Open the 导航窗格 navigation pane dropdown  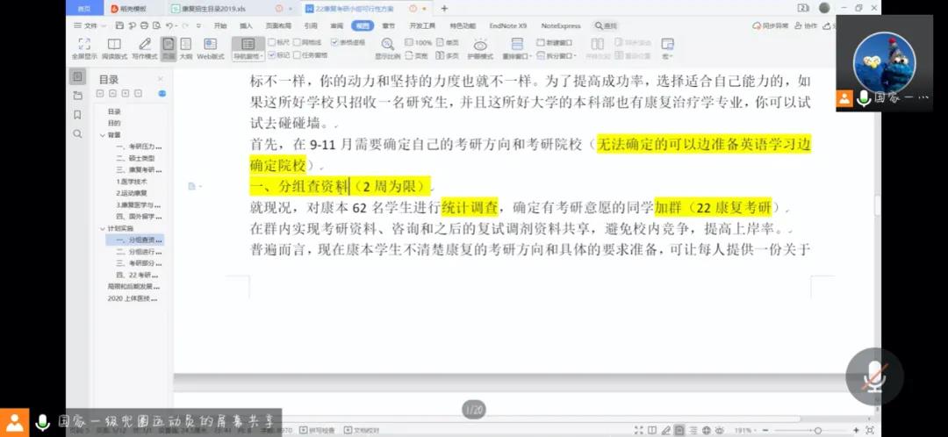[x=248, y=56]
